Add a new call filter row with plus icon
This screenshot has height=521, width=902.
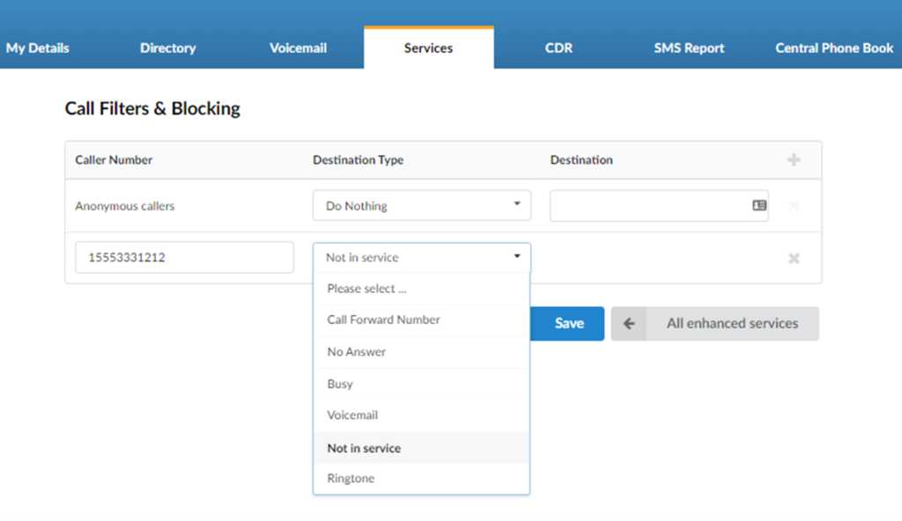(x=794, y=160)
